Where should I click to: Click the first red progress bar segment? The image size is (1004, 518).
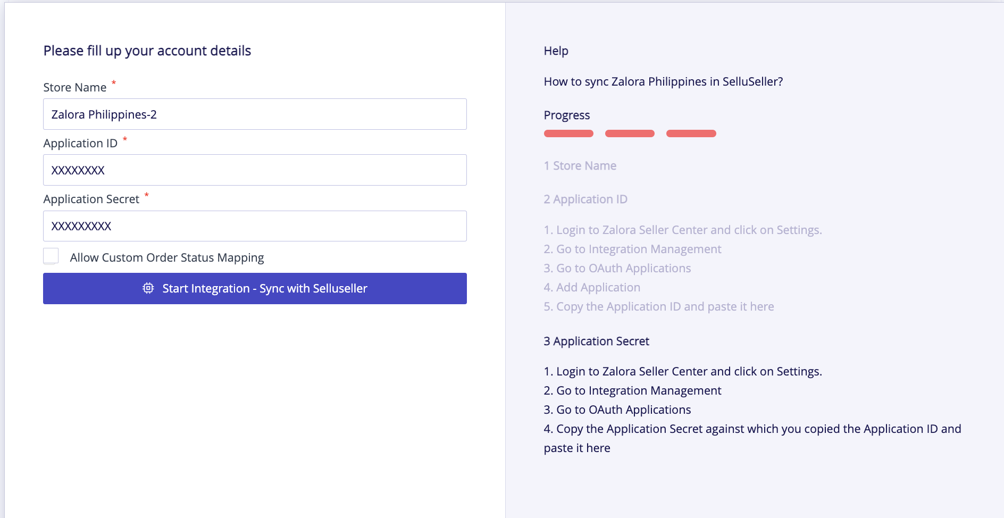coord(568,133)
